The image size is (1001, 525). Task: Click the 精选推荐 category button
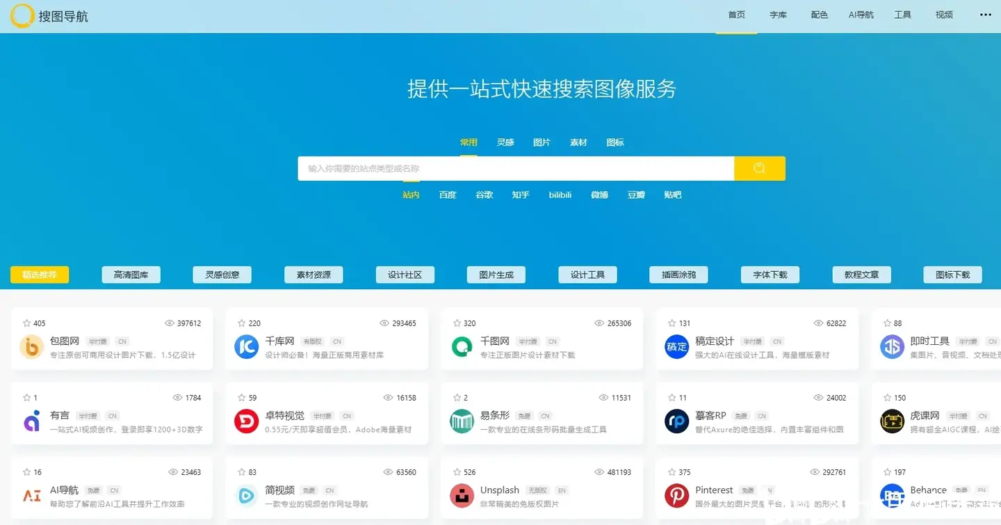40,275
